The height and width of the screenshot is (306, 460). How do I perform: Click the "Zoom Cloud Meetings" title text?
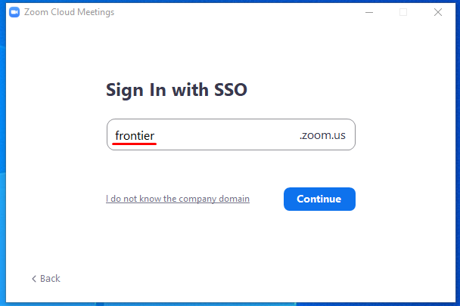coord(70,12)
